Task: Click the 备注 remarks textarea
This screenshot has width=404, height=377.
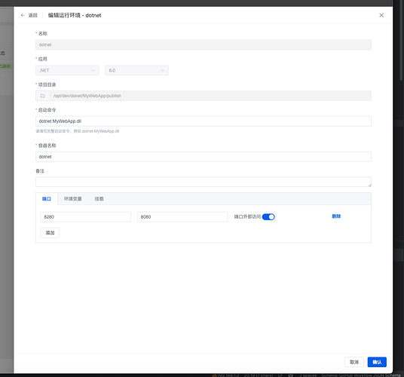Action: tap(204, 182)
